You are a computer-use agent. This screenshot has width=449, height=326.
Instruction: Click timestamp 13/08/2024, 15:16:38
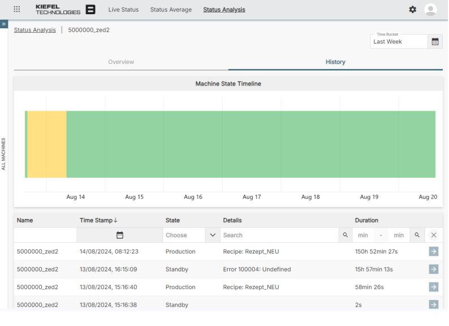(108, 304)
